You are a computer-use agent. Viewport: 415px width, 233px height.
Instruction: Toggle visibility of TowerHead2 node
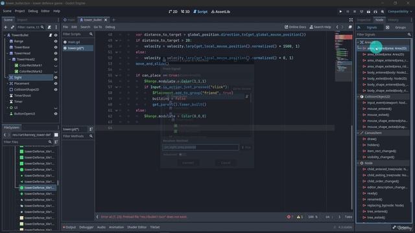pos(56,60)
